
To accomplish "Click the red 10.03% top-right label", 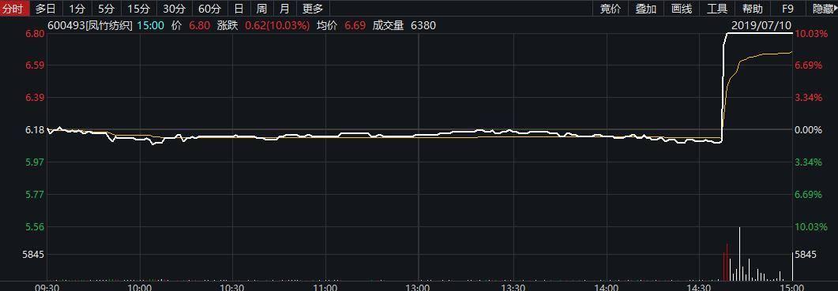I will pos(810,34).
